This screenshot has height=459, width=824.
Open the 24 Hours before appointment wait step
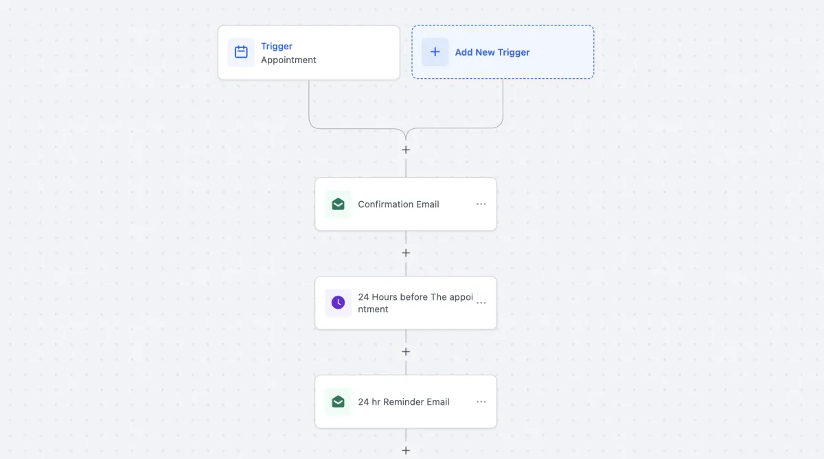pos(406,303)
